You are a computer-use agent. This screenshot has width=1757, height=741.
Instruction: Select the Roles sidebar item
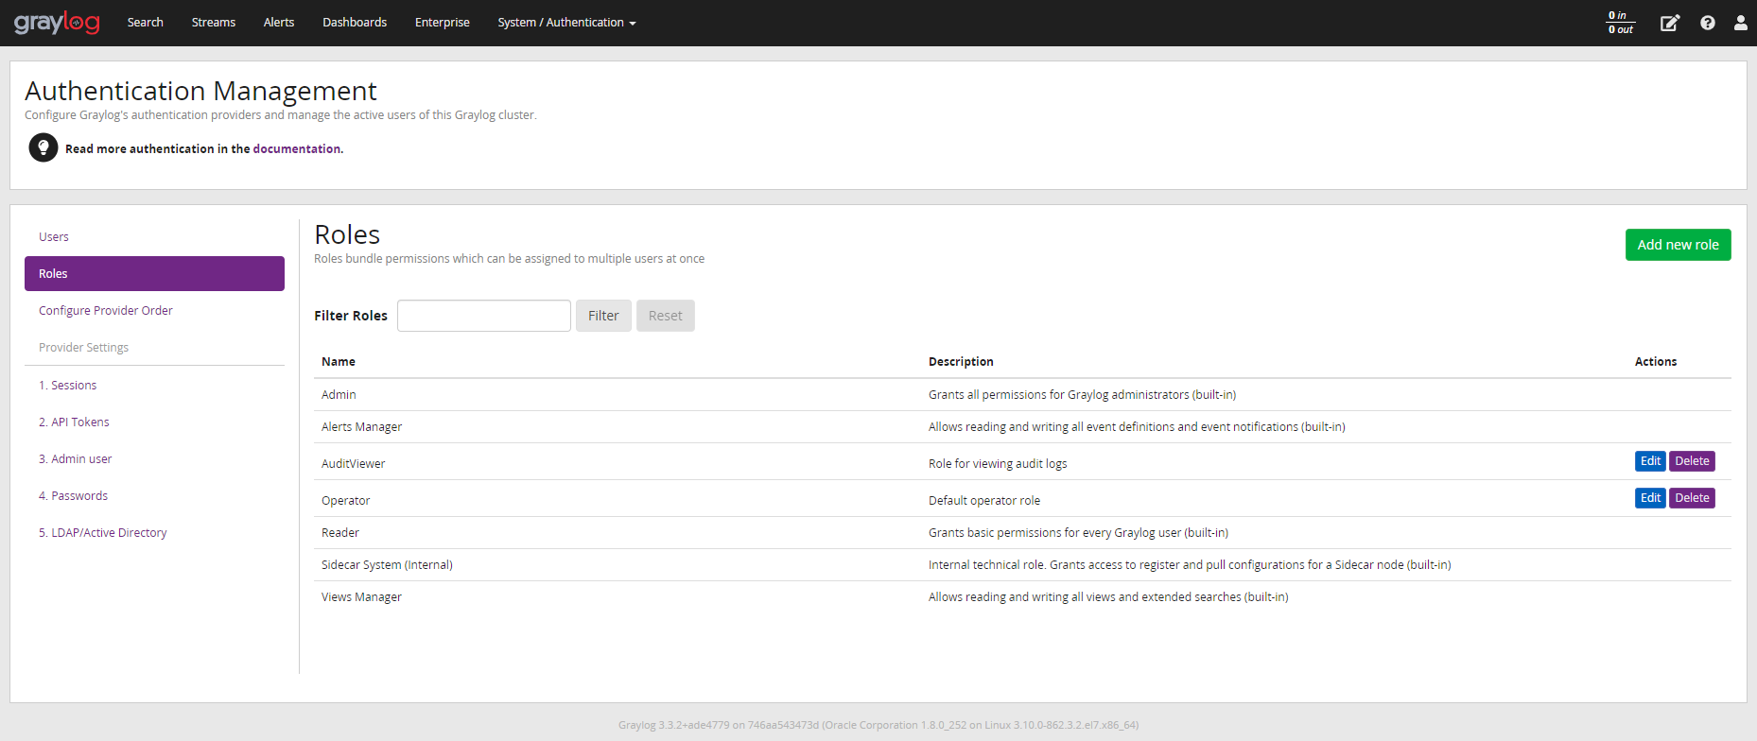154,273
